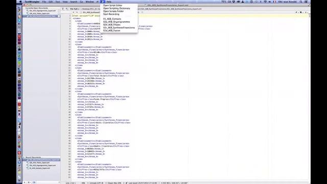
Task: Run the 02c_AEB_SynthesesFinancieres script
Action: click(x=119, y=28)
